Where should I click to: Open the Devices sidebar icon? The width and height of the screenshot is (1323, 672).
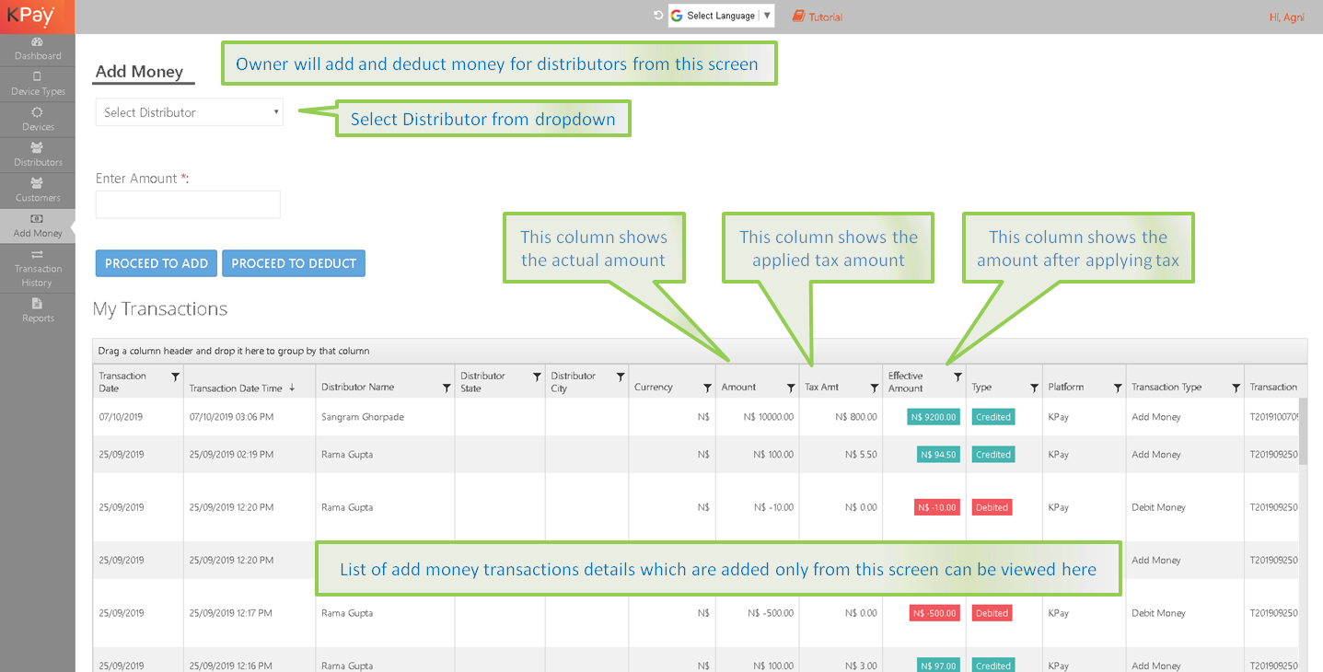tap(37, 112)
